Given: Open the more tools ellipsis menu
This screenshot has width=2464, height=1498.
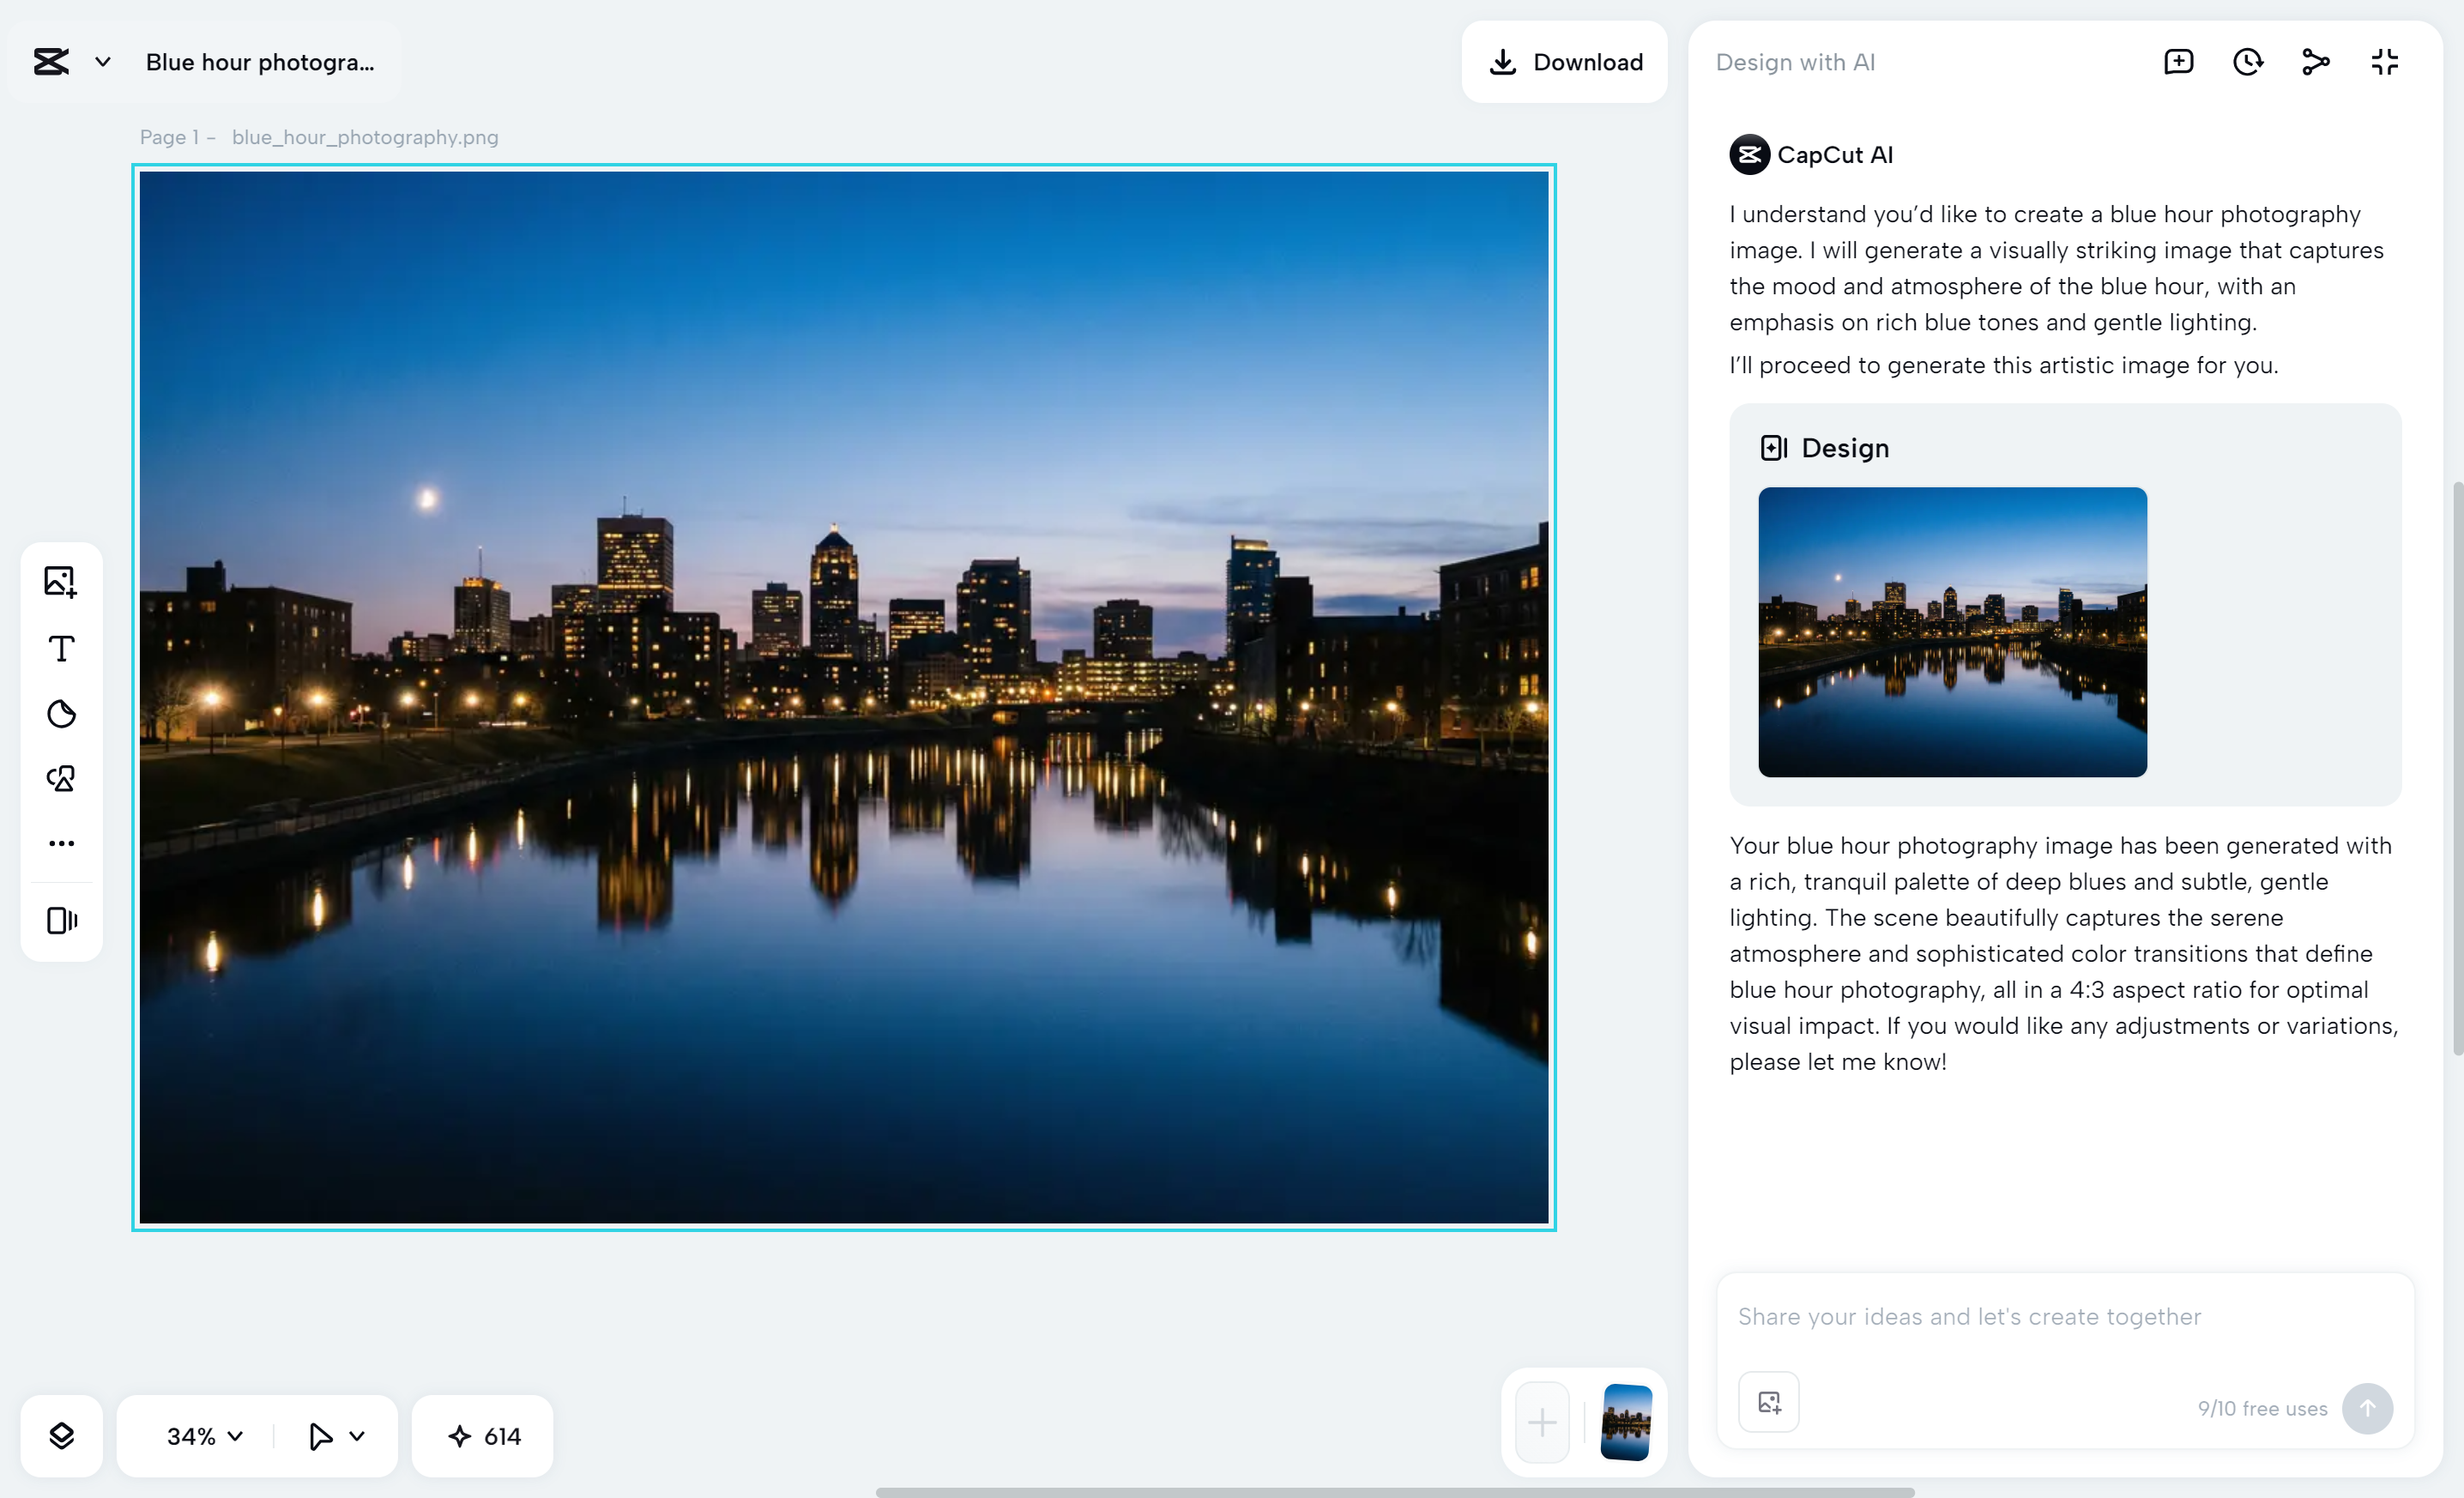Looking at the screenshot, I should (61, 843).
